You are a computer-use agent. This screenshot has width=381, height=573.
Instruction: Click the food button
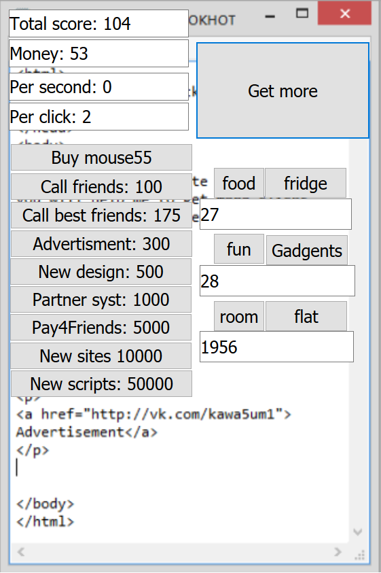[239, 183]
